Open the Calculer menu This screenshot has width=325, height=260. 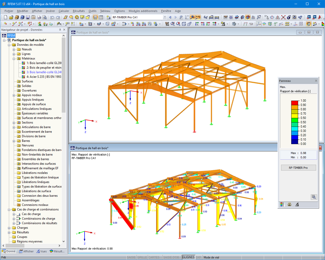point(64,11)
